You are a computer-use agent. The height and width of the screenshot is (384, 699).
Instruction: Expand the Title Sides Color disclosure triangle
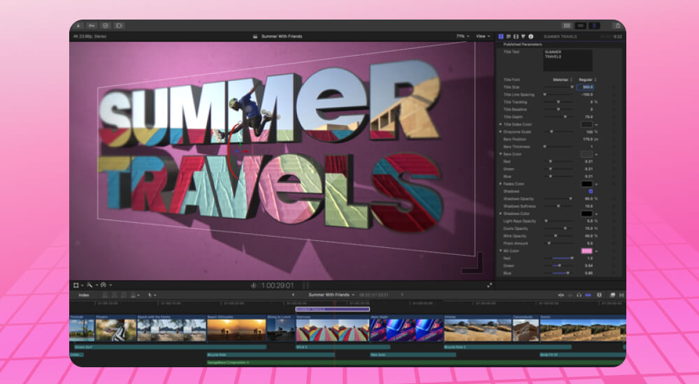pyautogui.click(x=500, y=124)
